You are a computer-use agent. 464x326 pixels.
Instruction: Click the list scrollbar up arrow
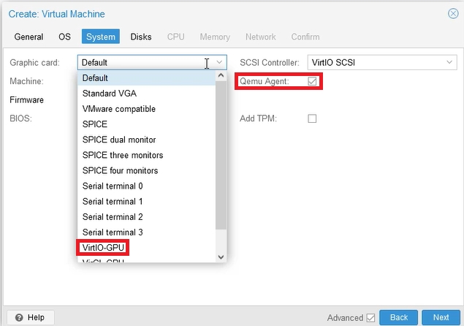click(221, 76)
